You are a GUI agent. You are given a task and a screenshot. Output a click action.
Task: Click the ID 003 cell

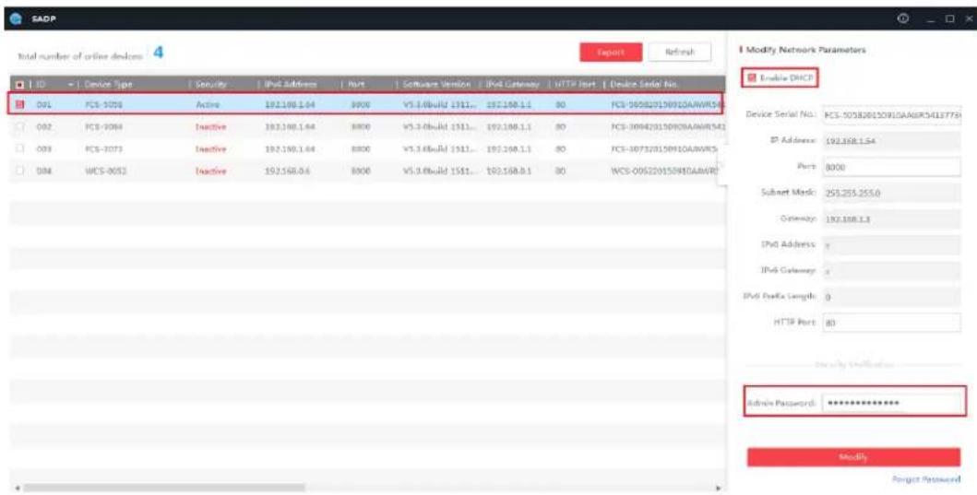[x=43, y=148]
